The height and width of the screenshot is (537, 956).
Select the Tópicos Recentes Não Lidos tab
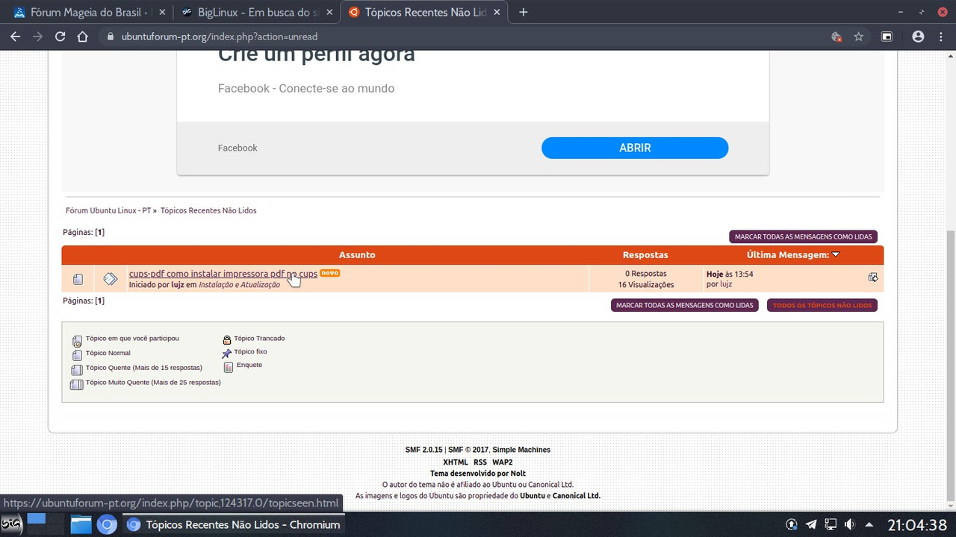(424, 13)
